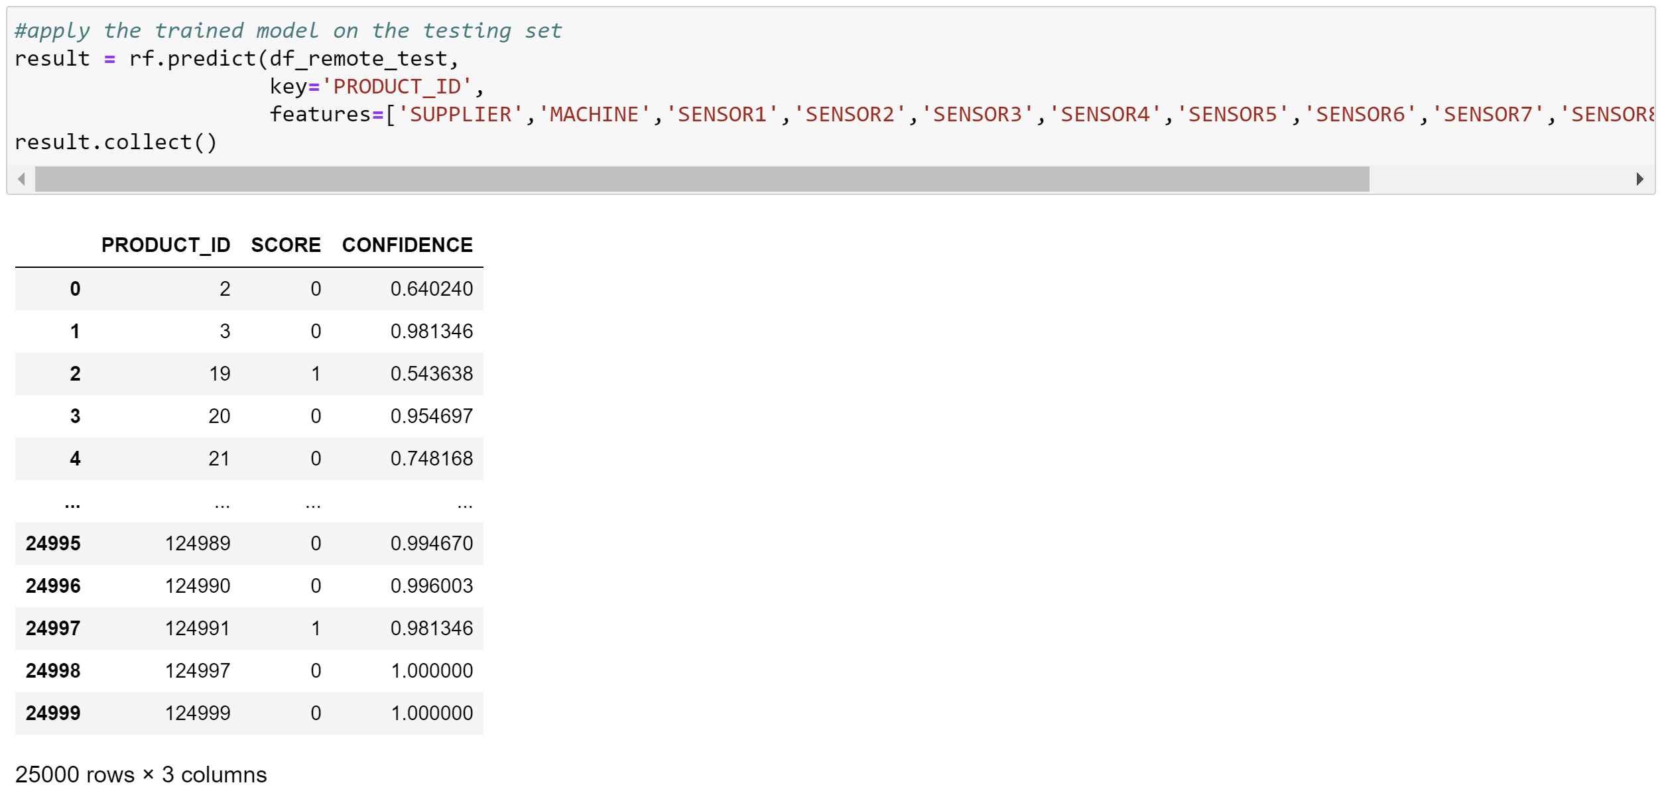Image resolution: width=1666 pixels, height=793 pixels.
Task: Click the 'PRODUCT_ID' key string in code
Action: click(x=397, y=86)
